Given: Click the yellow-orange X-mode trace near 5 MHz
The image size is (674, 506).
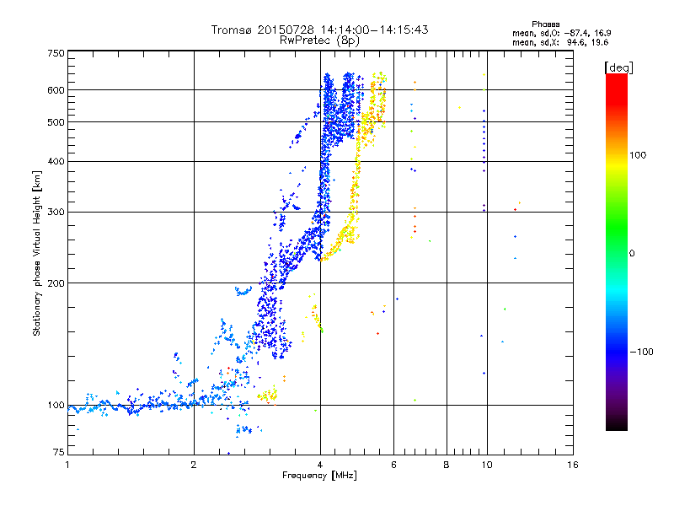Looking at the screenshot, I should click(356, 172).
